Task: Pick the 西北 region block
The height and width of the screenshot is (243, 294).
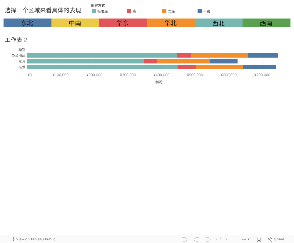Action: (x=218, y=23)
